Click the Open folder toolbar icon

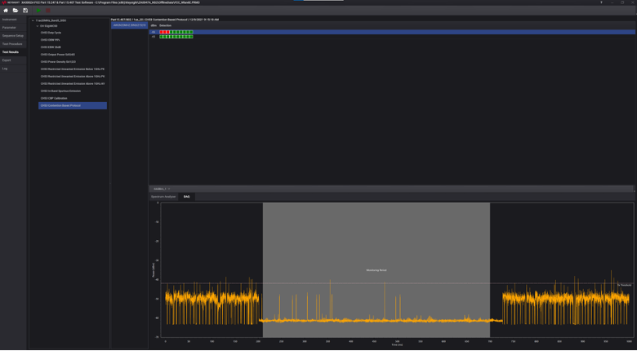[x=16, y=11]
